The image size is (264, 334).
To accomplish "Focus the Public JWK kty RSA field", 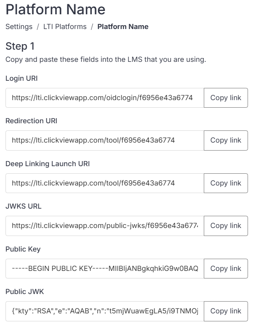I will point(105,311).
